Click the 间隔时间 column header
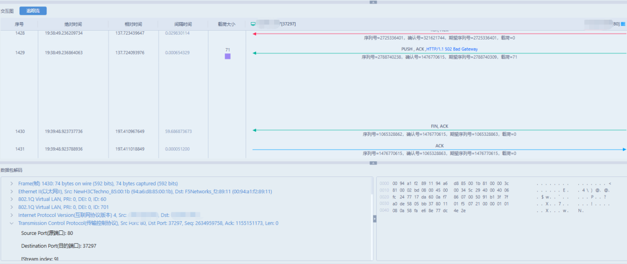 (183, 24)
